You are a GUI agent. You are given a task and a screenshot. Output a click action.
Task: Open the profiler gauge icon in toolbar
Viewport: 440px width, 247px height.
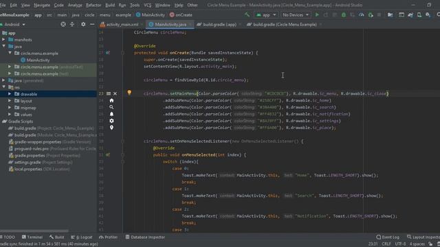[362, 15]
